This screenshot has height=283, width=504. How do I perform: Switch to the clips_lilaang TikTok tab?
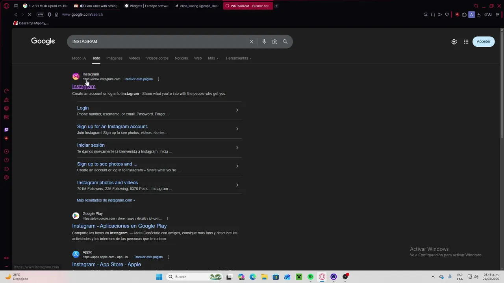pos(197,6)
